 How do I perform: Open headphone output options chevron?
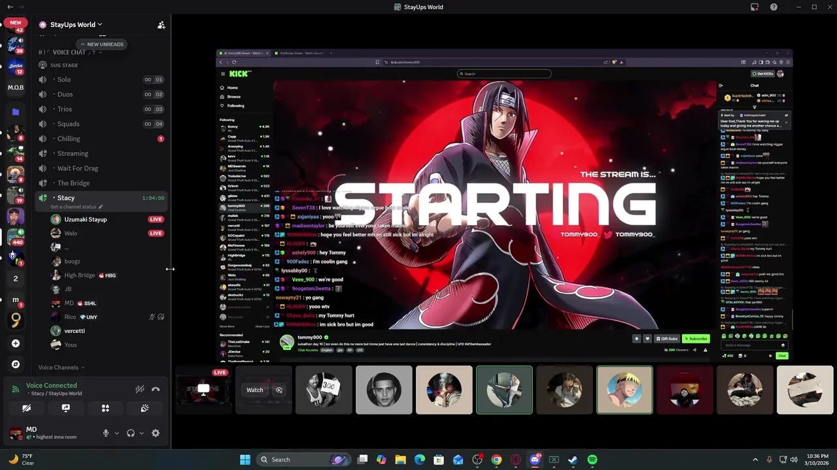(x=141, y=433)
